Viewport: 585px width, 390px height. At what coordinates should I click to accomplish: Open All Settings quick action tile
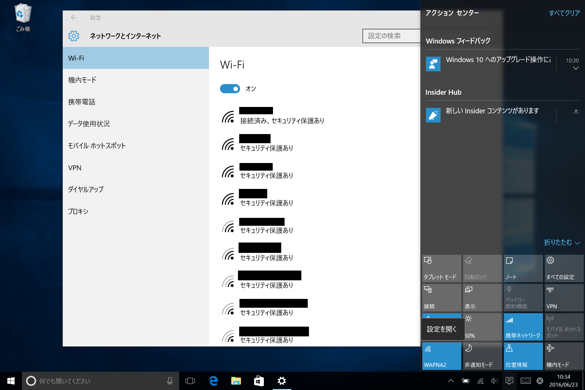pos(564,268)
